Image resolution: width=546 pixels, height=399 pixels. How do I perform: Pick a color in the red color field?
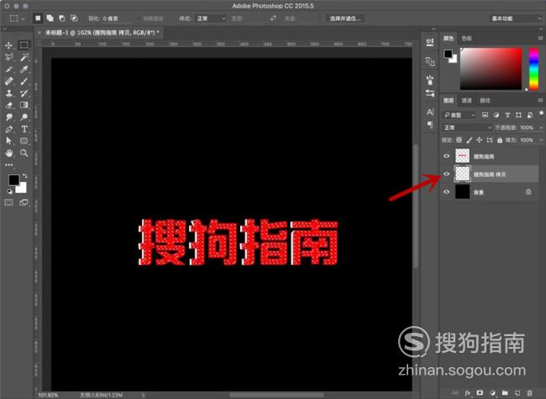491,69
